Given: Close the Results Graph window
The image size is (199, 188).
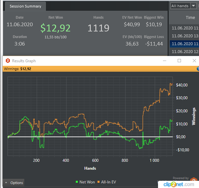Looking at the screenshot, I should point(194,61).
